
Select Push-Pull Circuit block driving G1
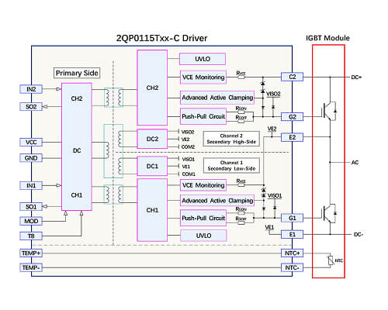(x=203, y=218)
